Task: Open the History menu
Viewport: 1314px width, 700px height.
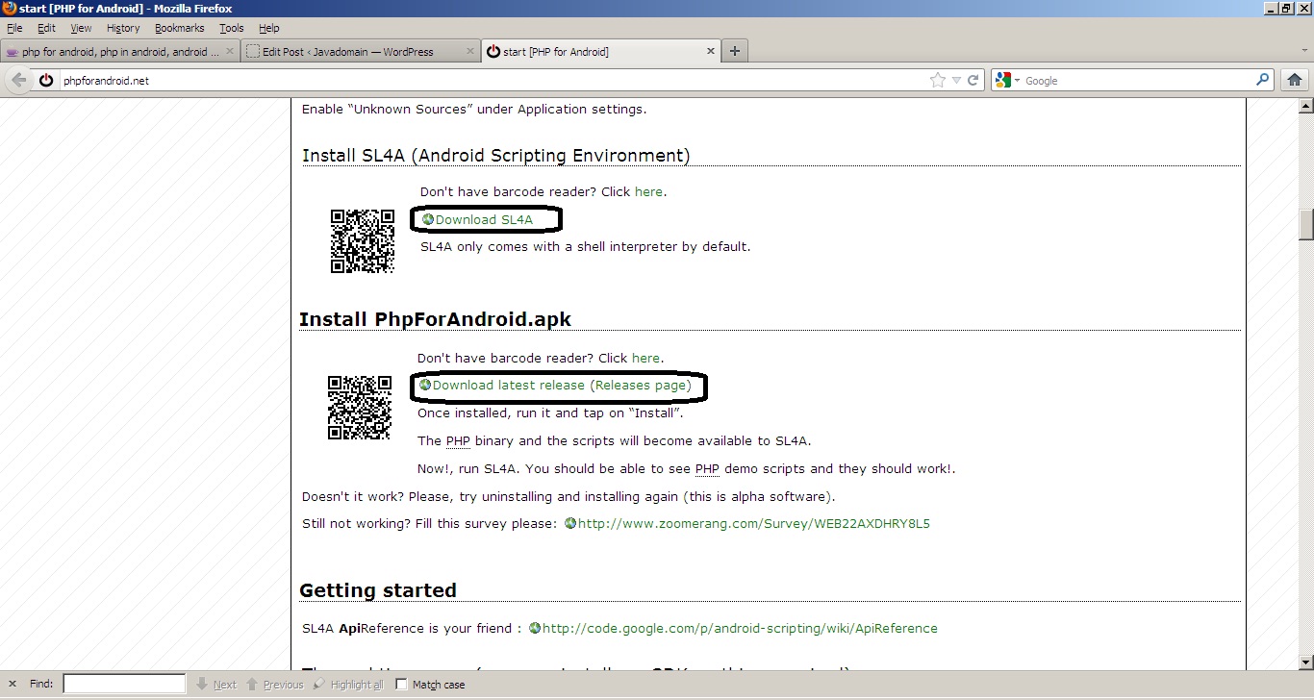Action: pos(123,28)
